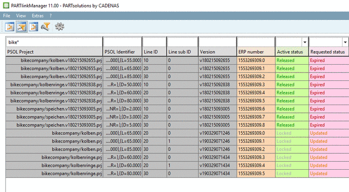Click Updated status in row with D=80.000 v190329071434
Viewport: 349px width, 192px height.
(x=329, y=173)
